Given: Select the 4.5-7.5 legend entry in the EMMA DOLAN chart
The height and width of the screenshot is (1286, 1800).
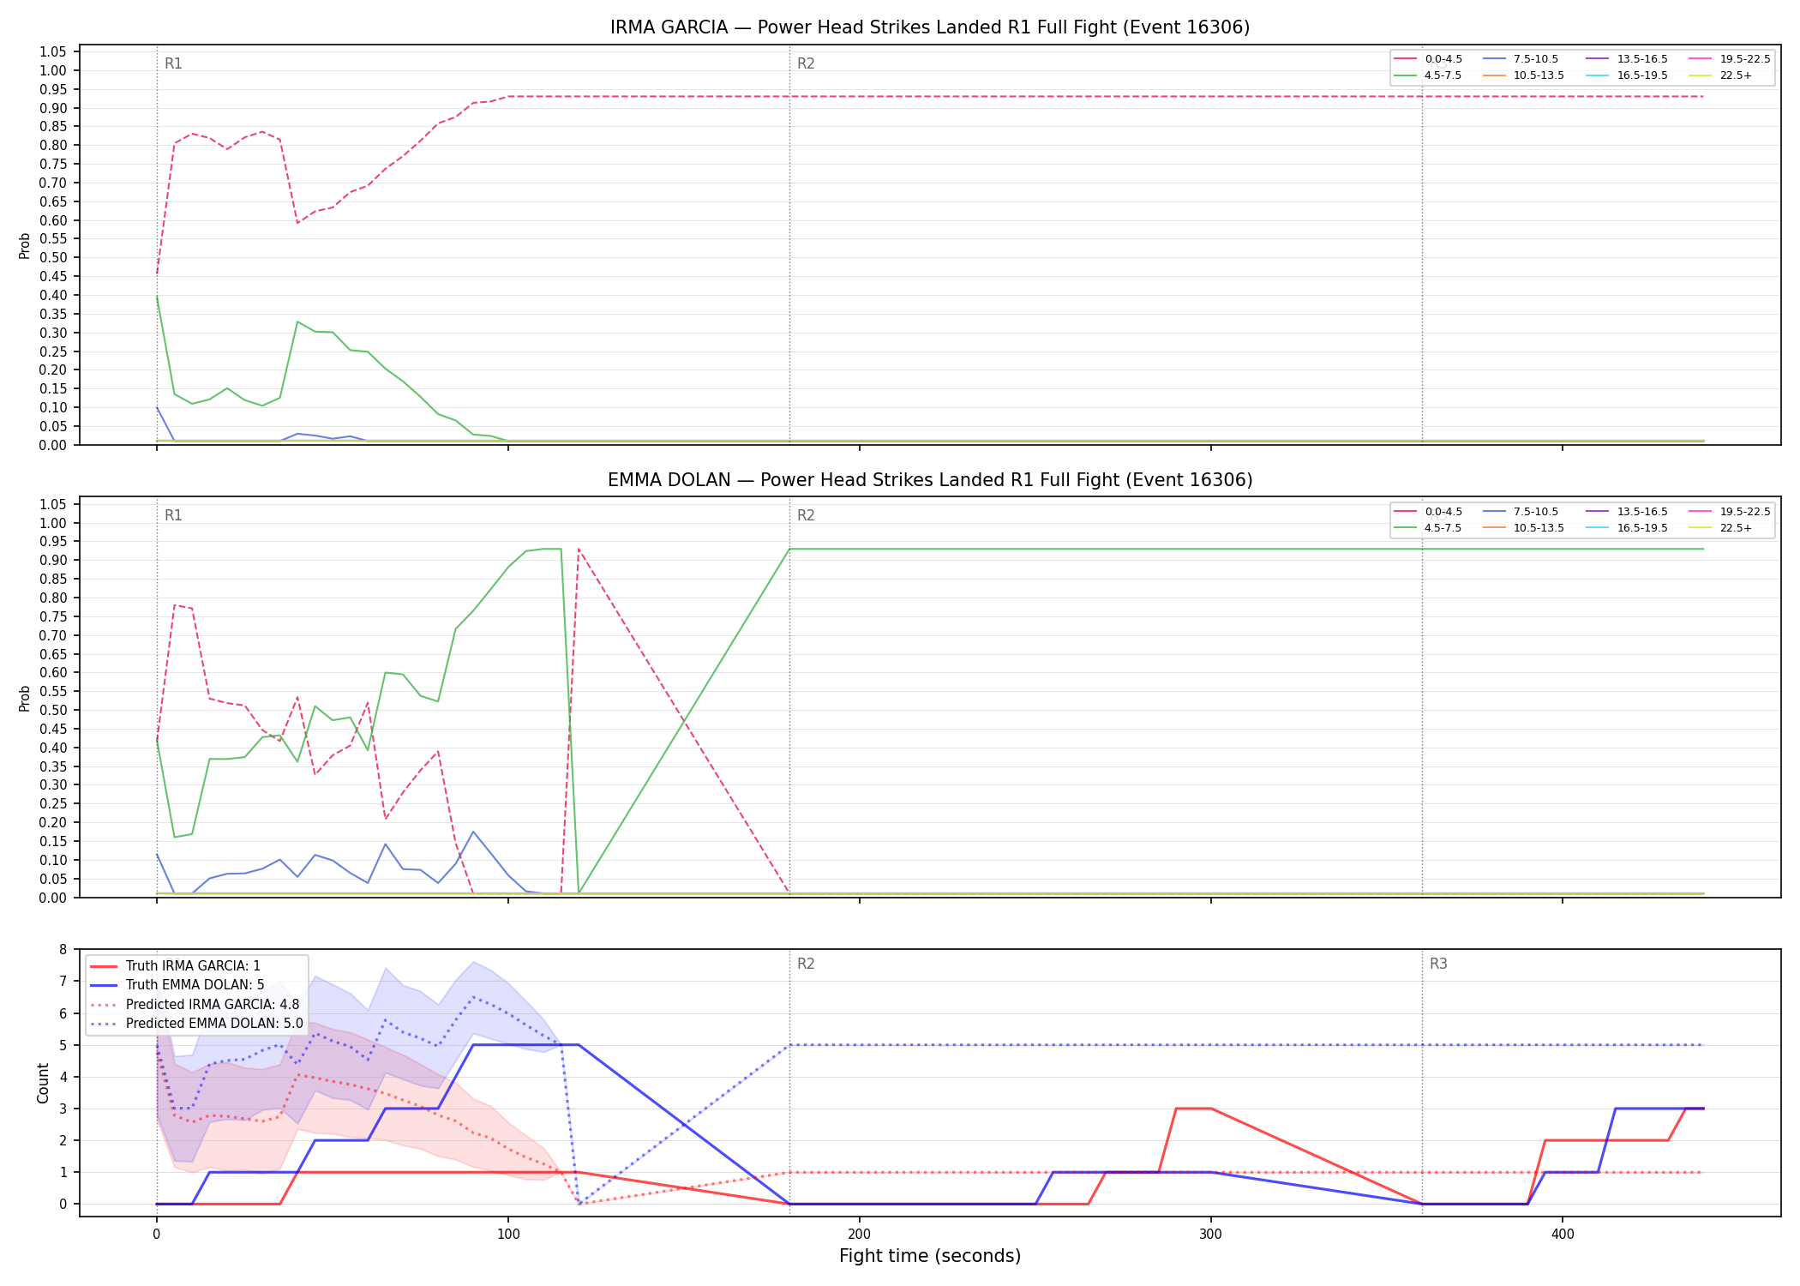Looking at the screenshot, I should coord(1428,528).
